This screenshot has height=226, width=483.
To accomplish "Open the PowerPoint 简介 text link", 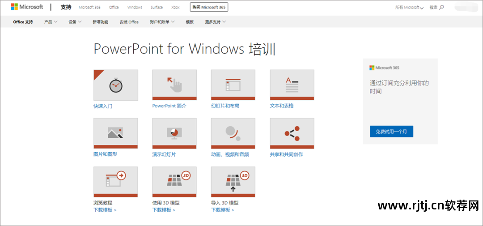I will point(169,106).
